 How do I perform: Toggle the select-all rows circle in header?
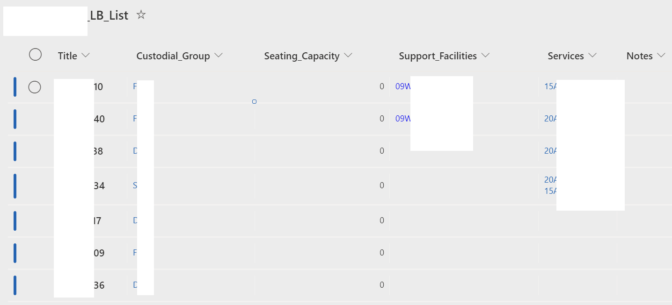pos(35,55)
